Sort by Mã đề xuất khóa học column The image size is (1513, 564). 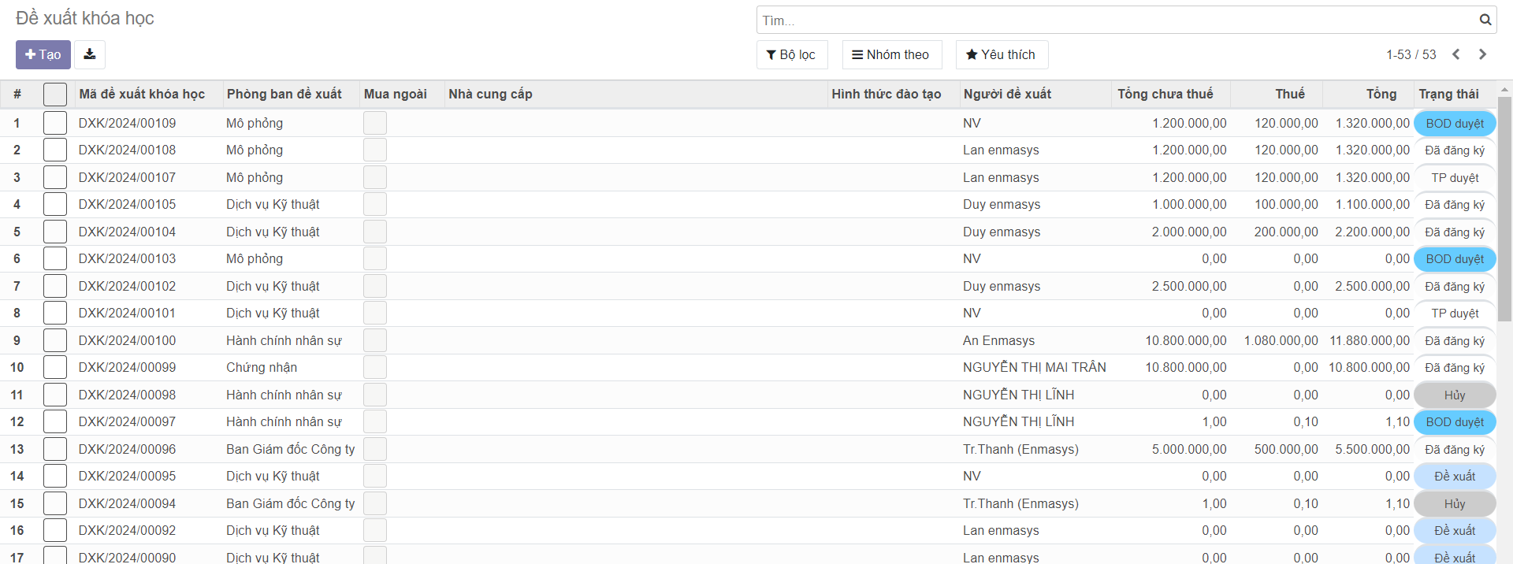[142, 94]
